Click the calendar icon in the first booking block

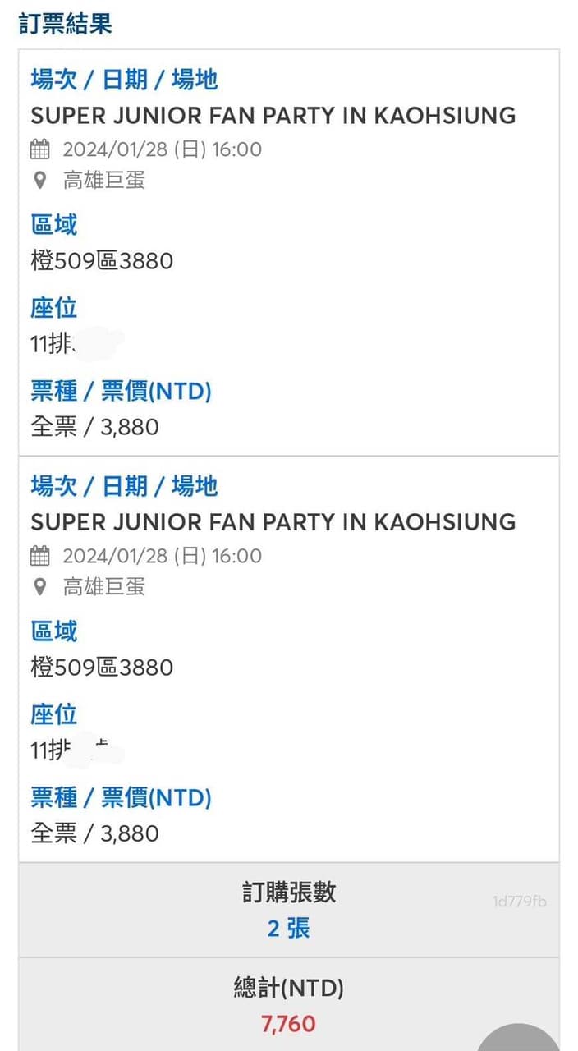39,149
